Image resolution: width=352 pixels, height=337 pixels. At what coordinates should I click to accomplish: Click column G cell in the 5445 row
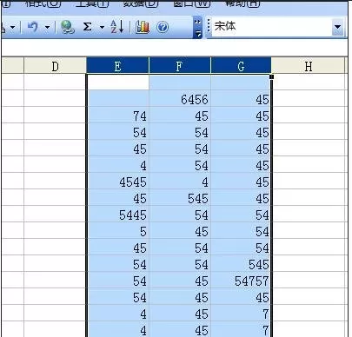tap(241, 215)
